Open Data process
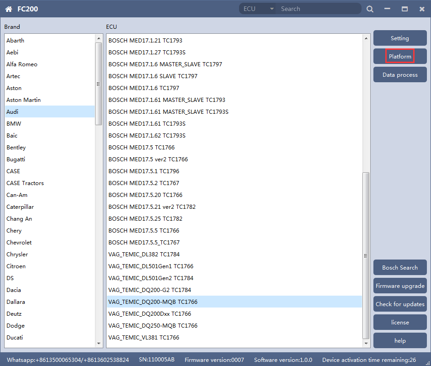Image resolution: width=431 pixels, height=366 pixels. 400,75
